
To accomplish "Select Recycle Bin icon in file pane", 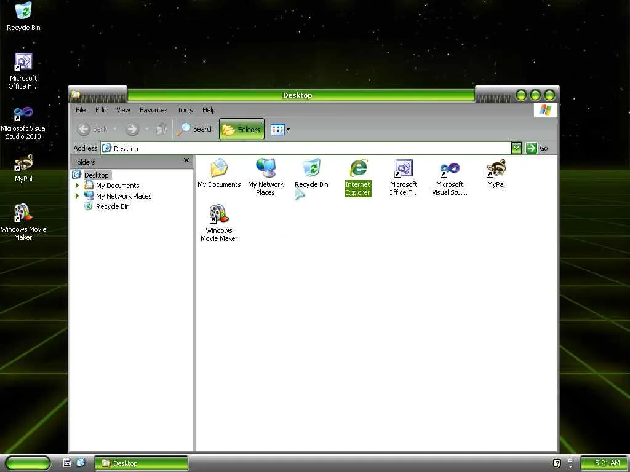I will pyautogui.click(x=311, y=173).
